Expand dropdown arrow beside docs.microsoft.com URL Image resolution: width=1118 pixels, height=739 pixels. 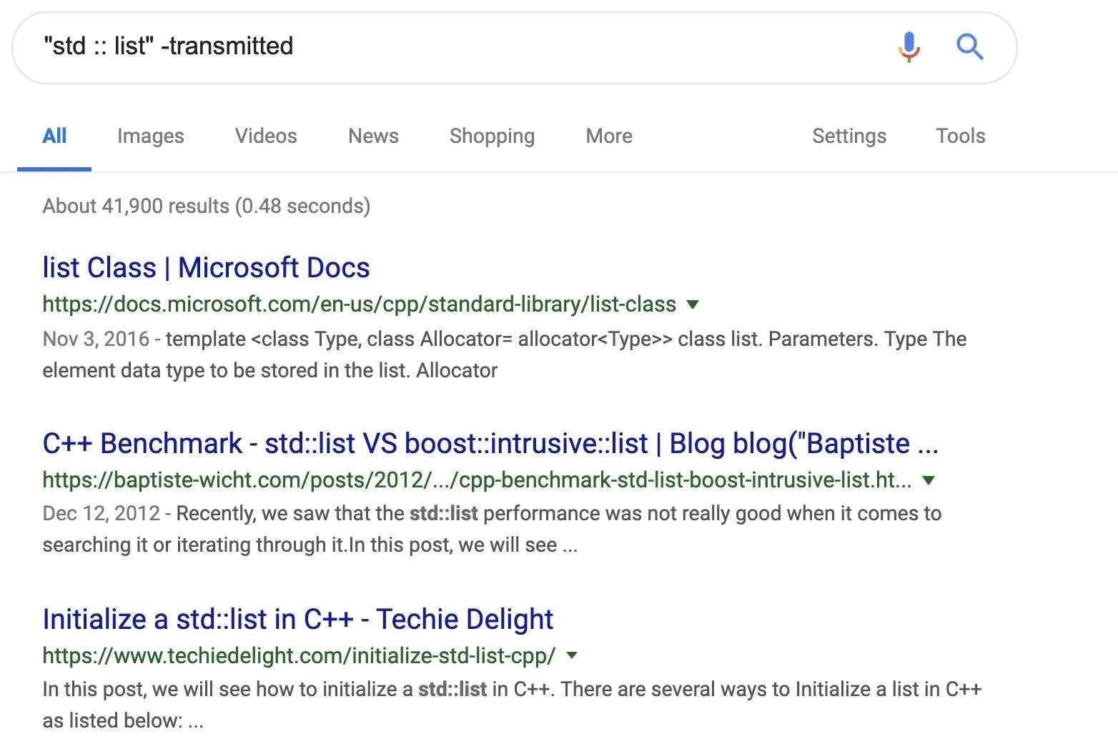click(x=692, y=304)
